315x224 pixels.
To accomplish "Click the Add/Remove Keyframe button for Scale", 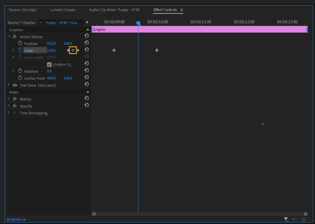I will click(x=73, y=50).
